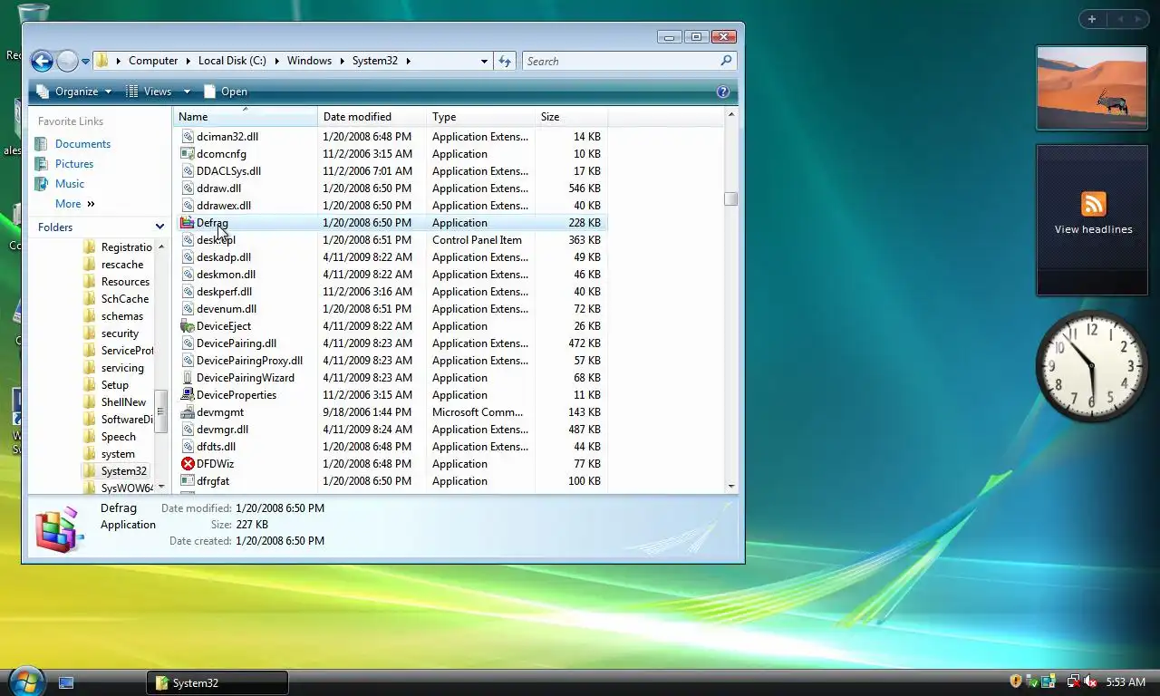The height and width of the screenshot is (696, 1160).
Task: Navigate to Windows in the breadcrumb
Action: point(309,61)
